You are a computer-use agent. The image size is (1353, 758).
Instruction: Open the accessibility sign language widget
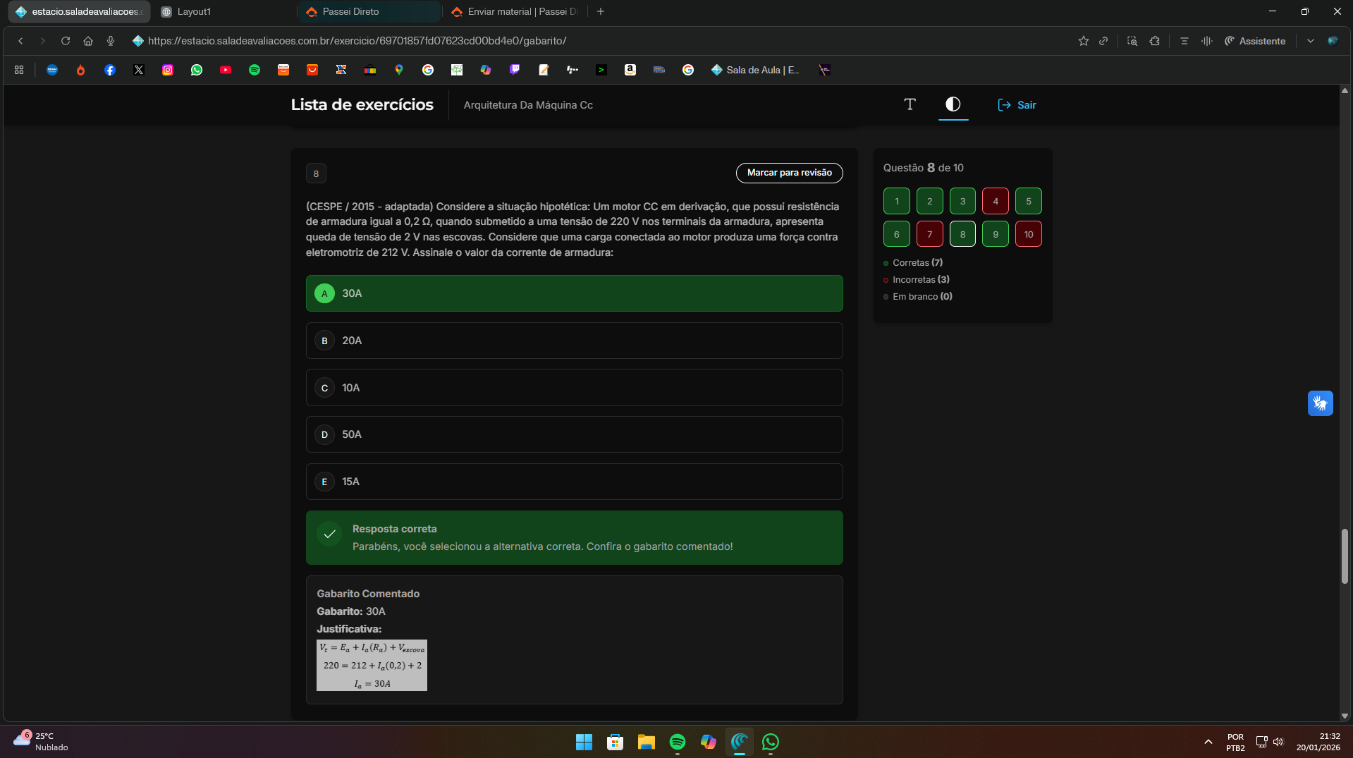point(1320,403)
